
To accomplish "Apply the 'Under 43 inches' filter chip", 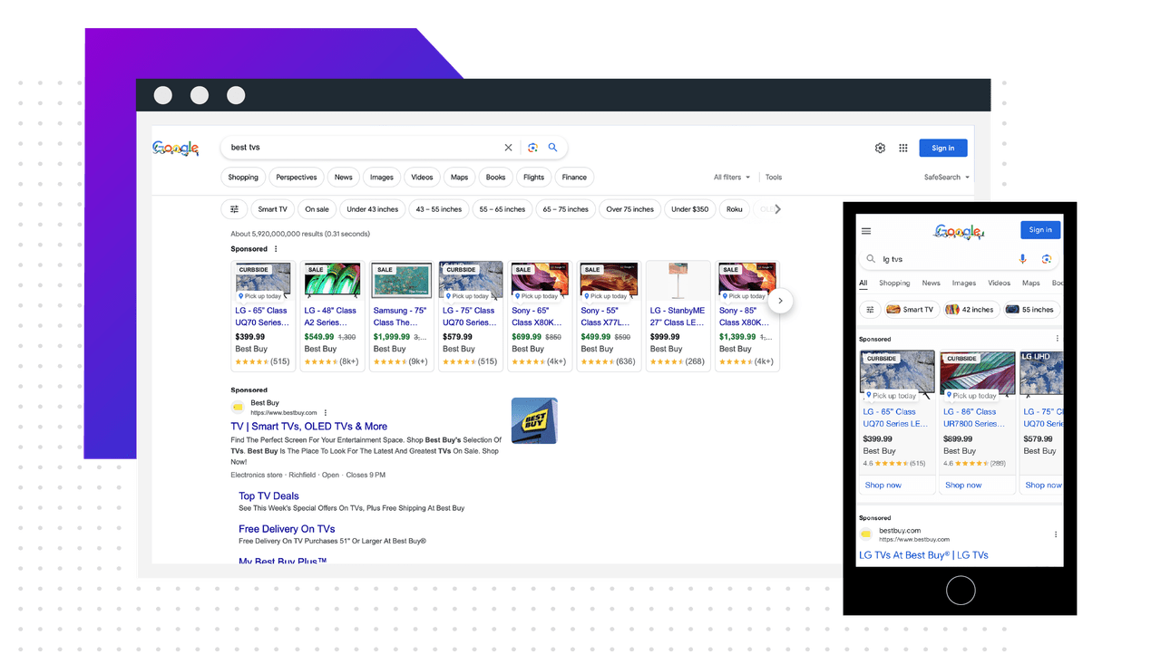I will click(x=373, y=209).
